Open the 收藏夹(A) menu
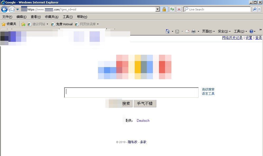The width and height of the screenshot is (263, 156). coord(52,17)
